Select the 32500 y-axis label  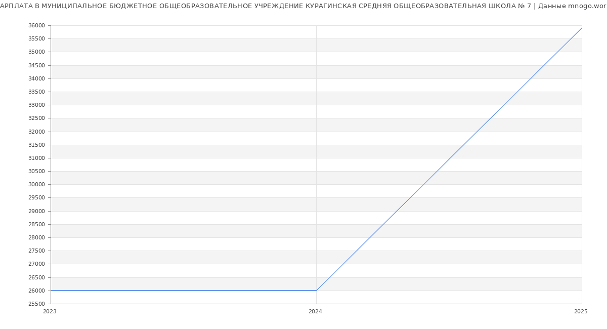pyautogui.click(x=36, y=118)
